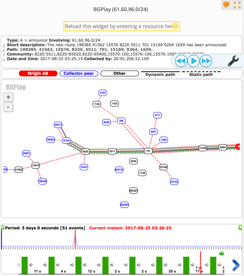The image size is (244, 276).
Task: Select AS node 1103
Action: pos(114,103)
